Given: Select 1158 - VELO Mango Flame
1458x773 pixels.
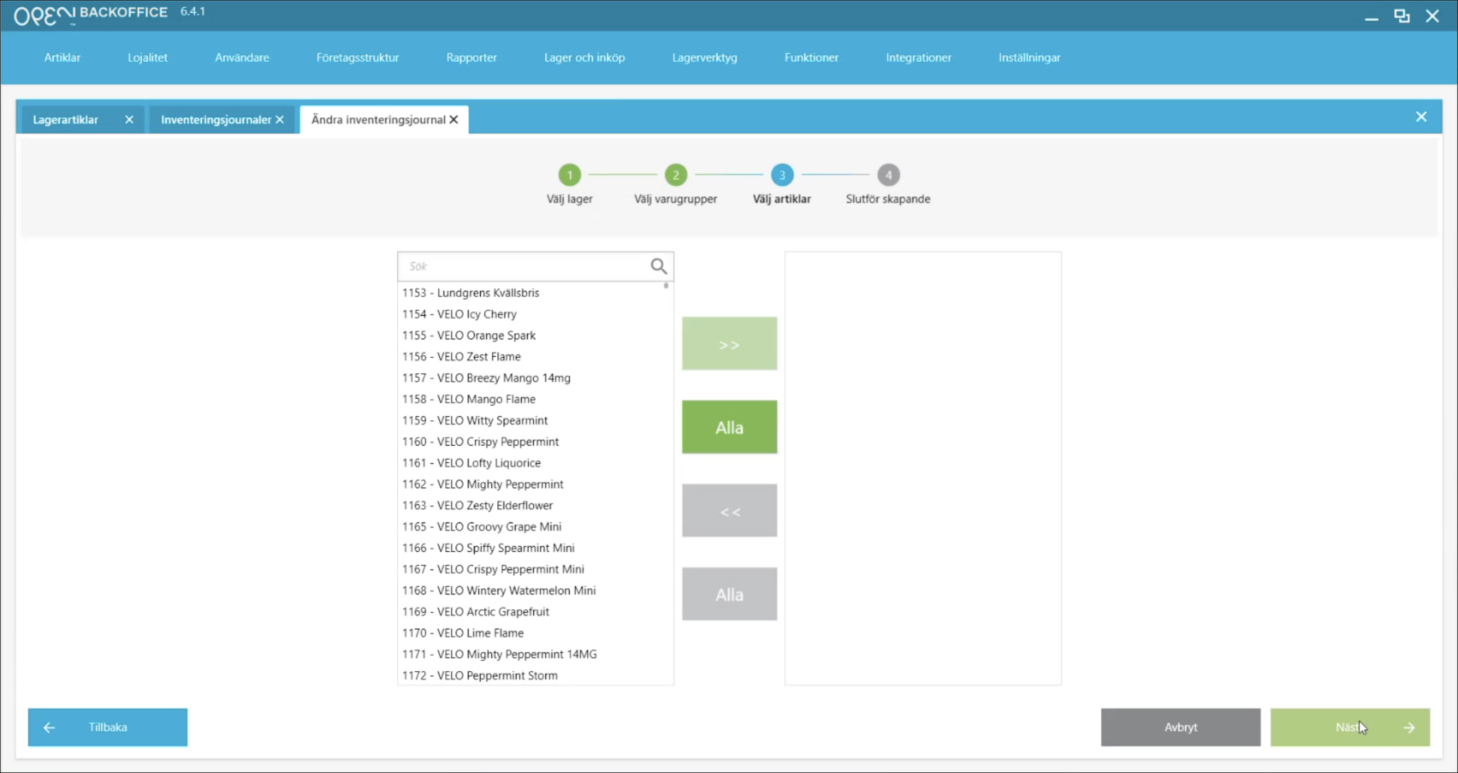Looking at the screenshot, I should pyautogui.click(x=535, y=399).
